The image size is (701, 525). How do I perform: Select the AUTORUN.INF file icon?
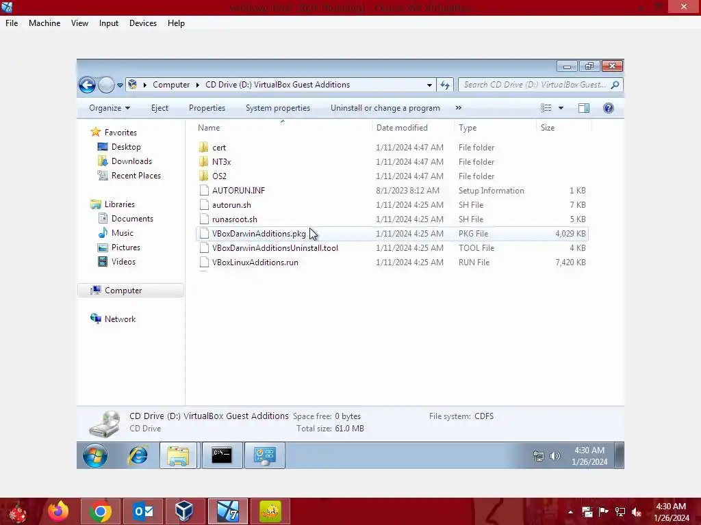click(204, 190)
